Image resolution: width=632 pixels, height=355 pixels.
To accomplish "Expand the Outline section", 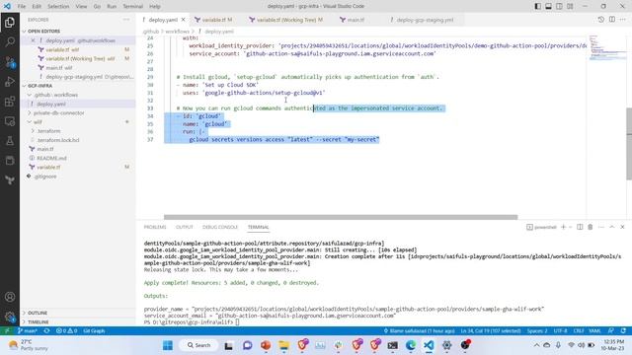I will tap(77, 313).
